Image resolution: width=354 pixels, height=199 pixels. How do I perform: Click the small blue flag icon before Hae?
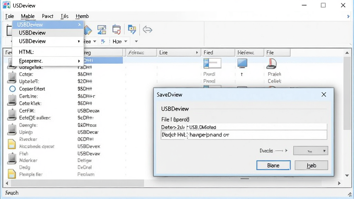pos(103,41)
